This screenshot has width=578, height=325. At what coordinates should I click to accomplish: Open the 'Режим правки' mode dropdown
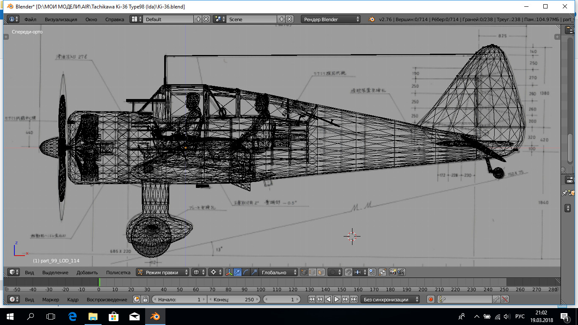point(162,273)
